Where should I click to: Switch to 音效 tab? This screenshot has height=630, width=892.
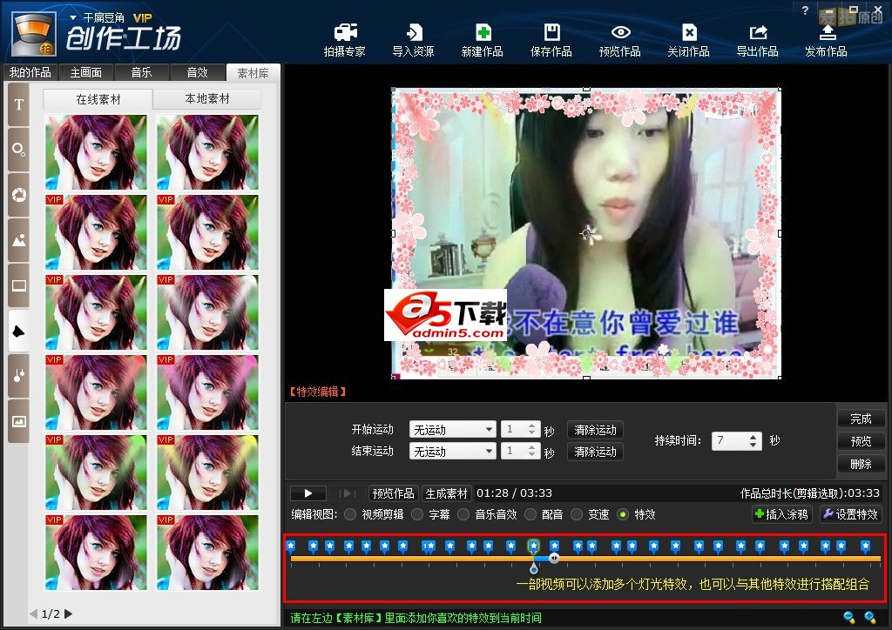(x=198, y=73)
